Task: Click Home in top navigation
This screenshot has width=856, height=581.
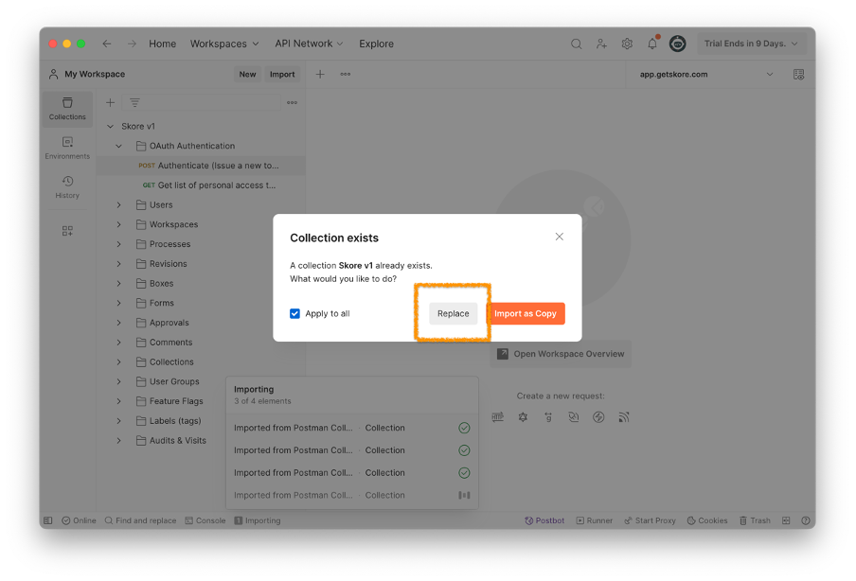Action: 162,44
